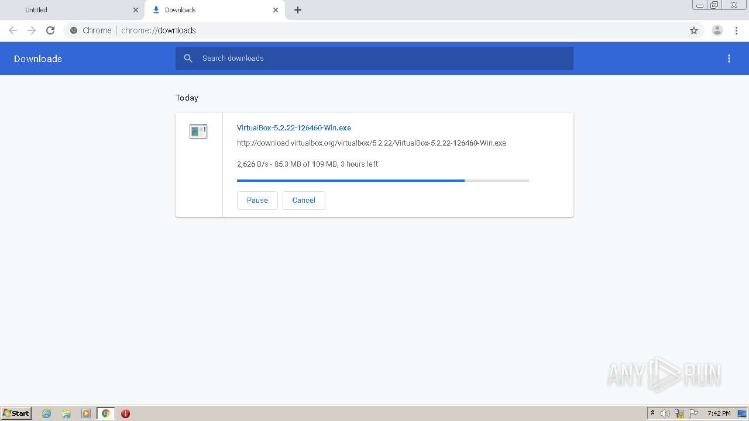Open the volume speaker tray icon
The width and height of the screenshot is (749, 421).
pos(665,413)
